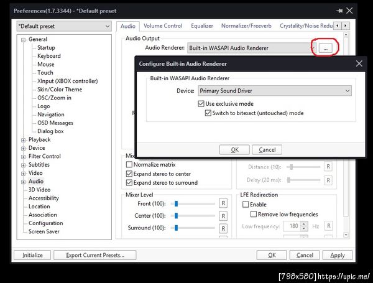Collapse the General tree node

(x=24, y=40)
